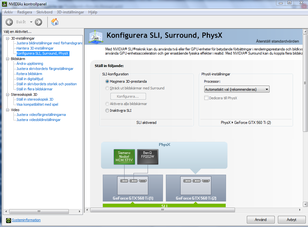Image resolution: width=308 pixels, height=227 pixels.
Task: Click main panel scroll up arrow
Action: pos(305,31)
